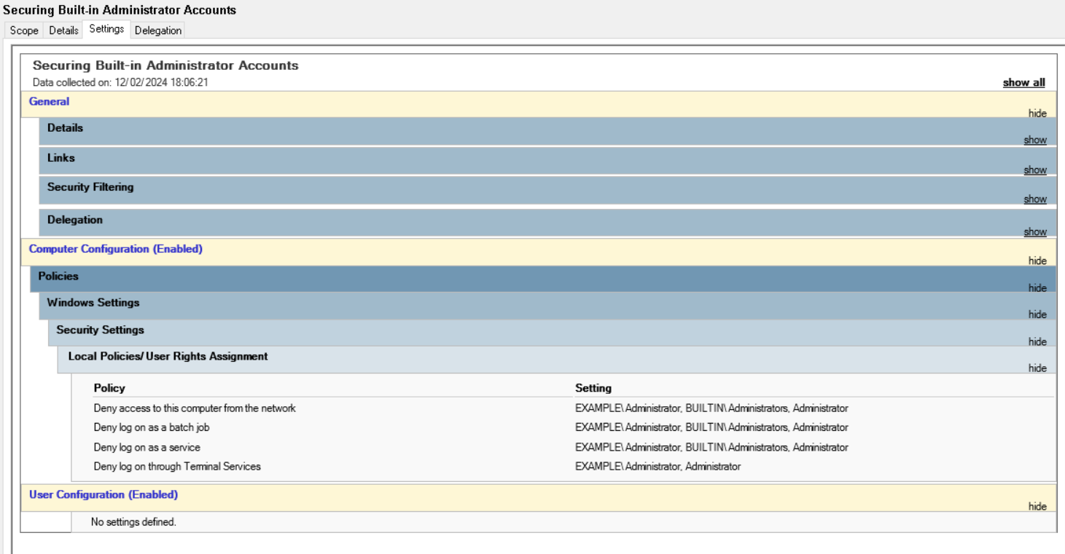Click the 'show all' link
1065x554 pixels.
(1023, 83)
